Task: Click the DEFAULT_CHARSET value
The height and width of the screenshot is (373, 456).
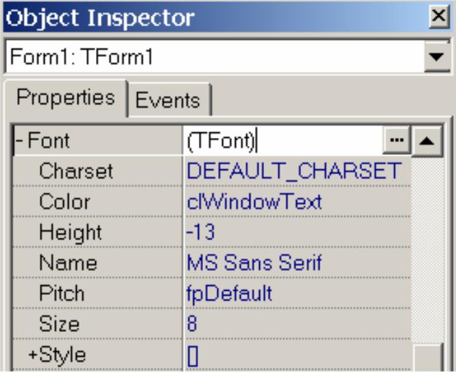Action: pyautogui.click(x=294, y=171)
